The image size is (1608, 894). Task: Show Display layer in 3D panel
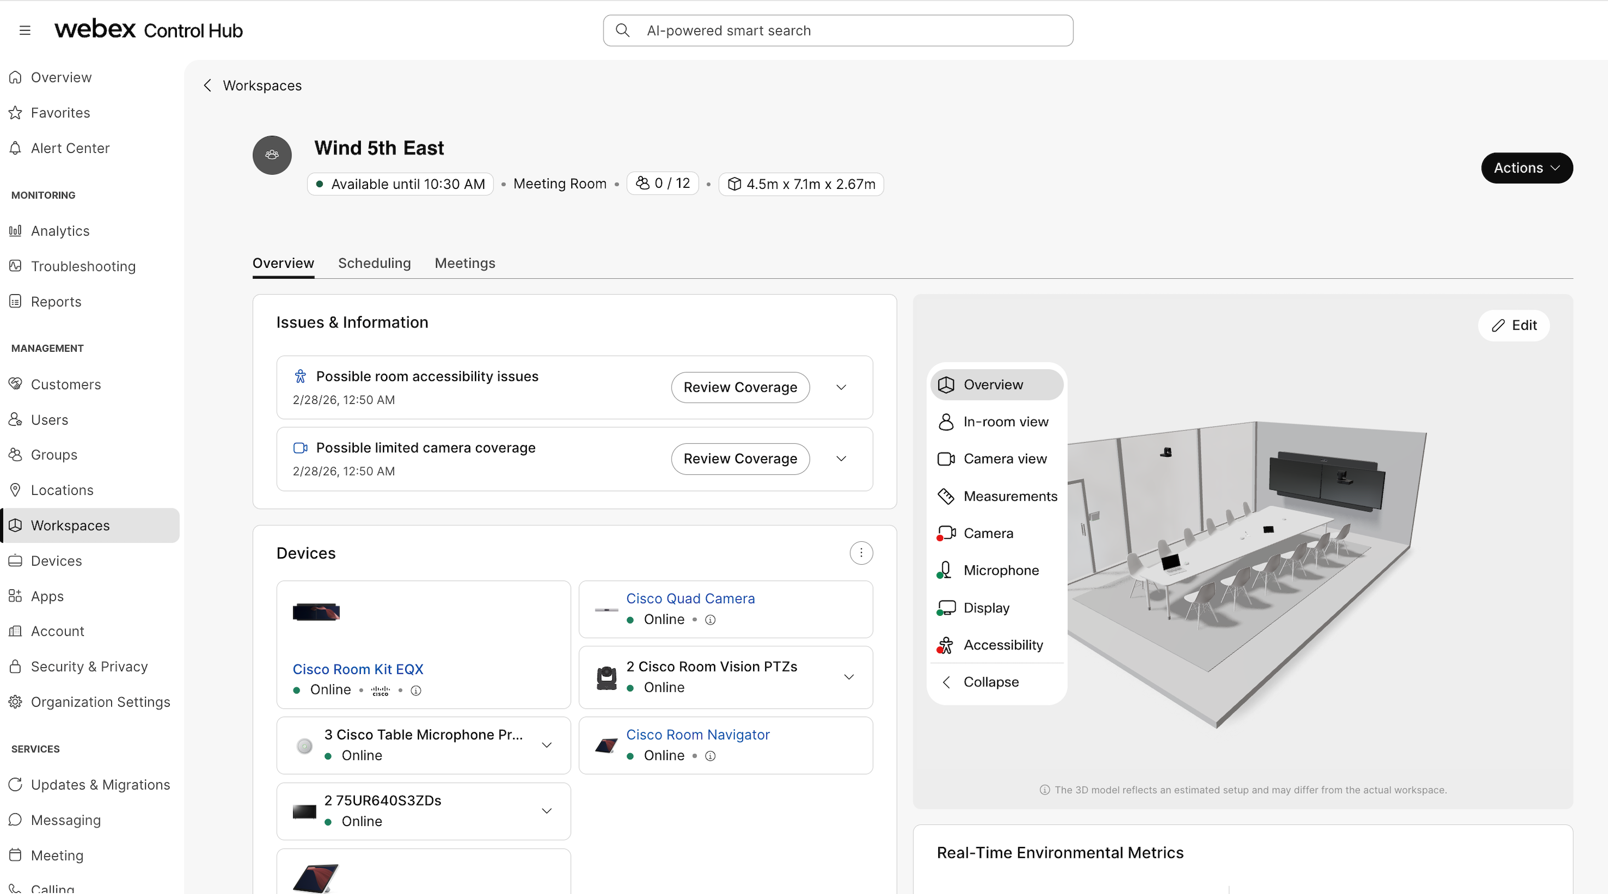click(x=996, y=608)
